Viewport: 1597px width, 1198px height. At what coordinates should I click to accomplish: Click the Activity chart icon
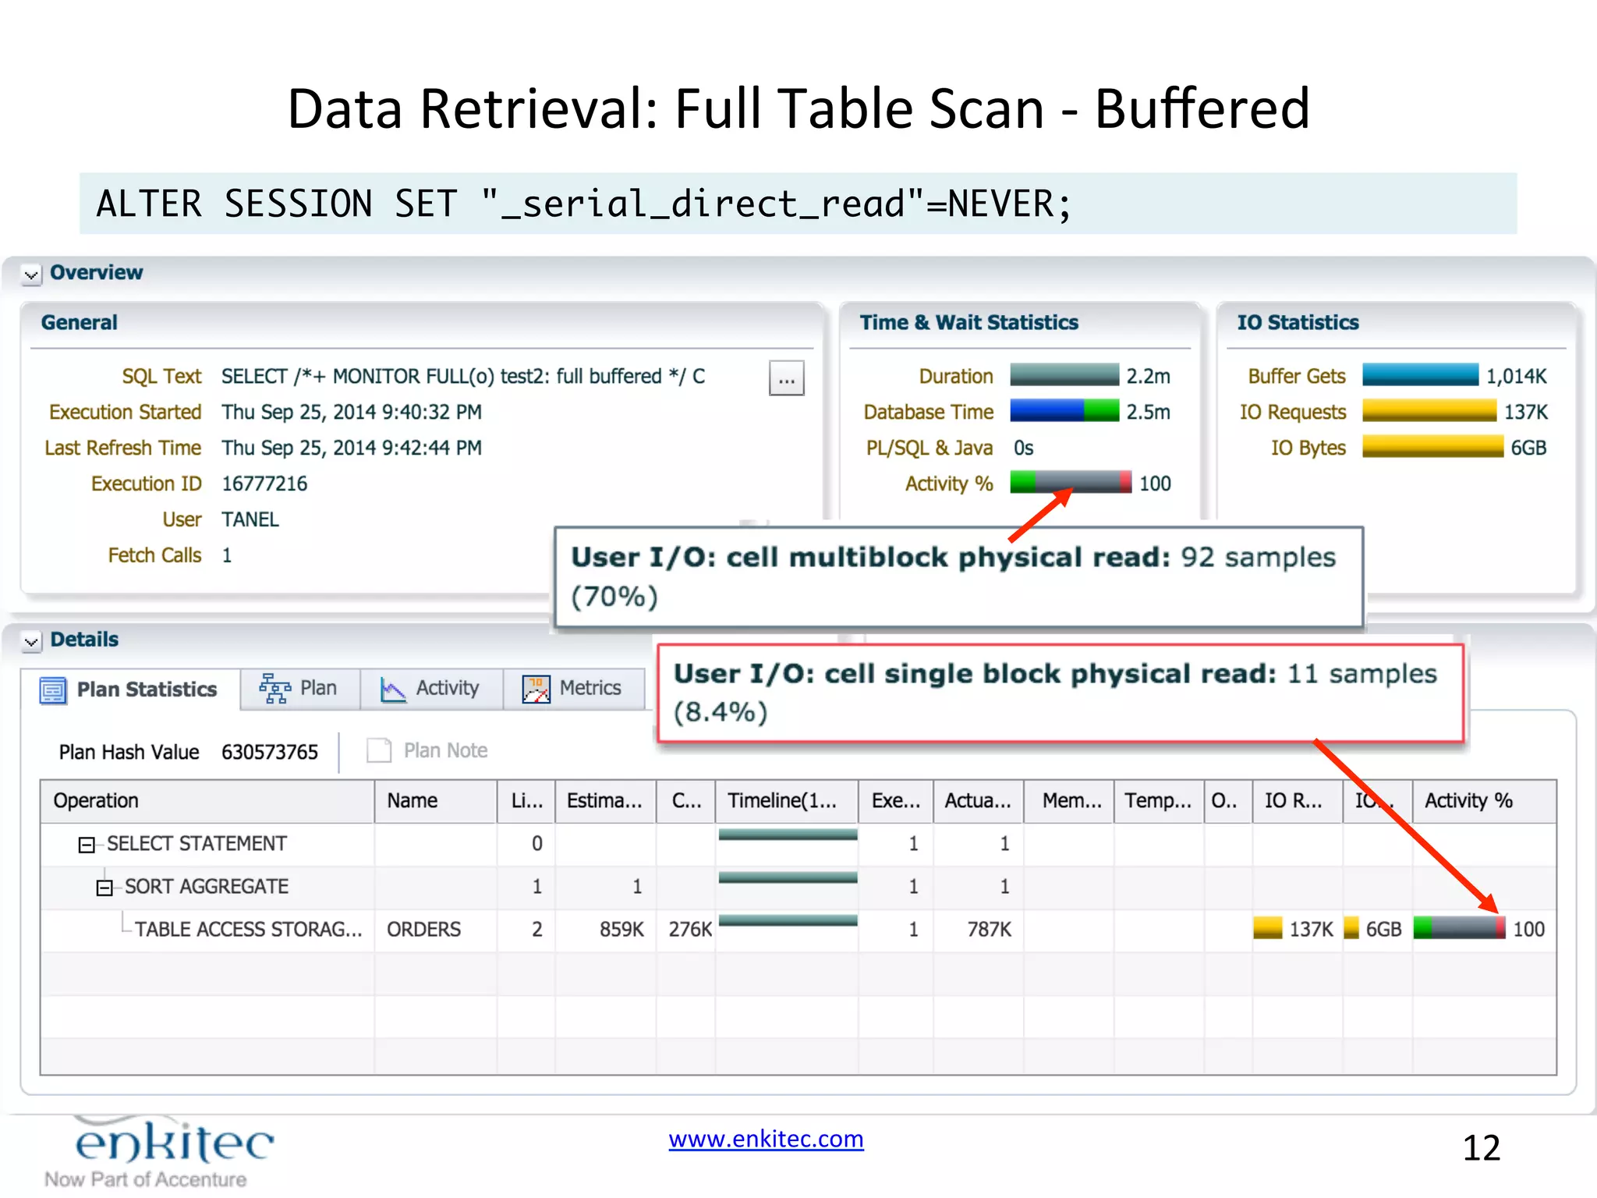(393, 689)
